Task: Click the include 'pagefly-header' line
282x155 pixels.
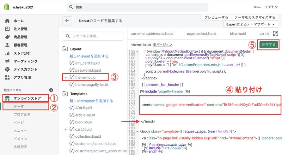Action: (x=165, y=91)
